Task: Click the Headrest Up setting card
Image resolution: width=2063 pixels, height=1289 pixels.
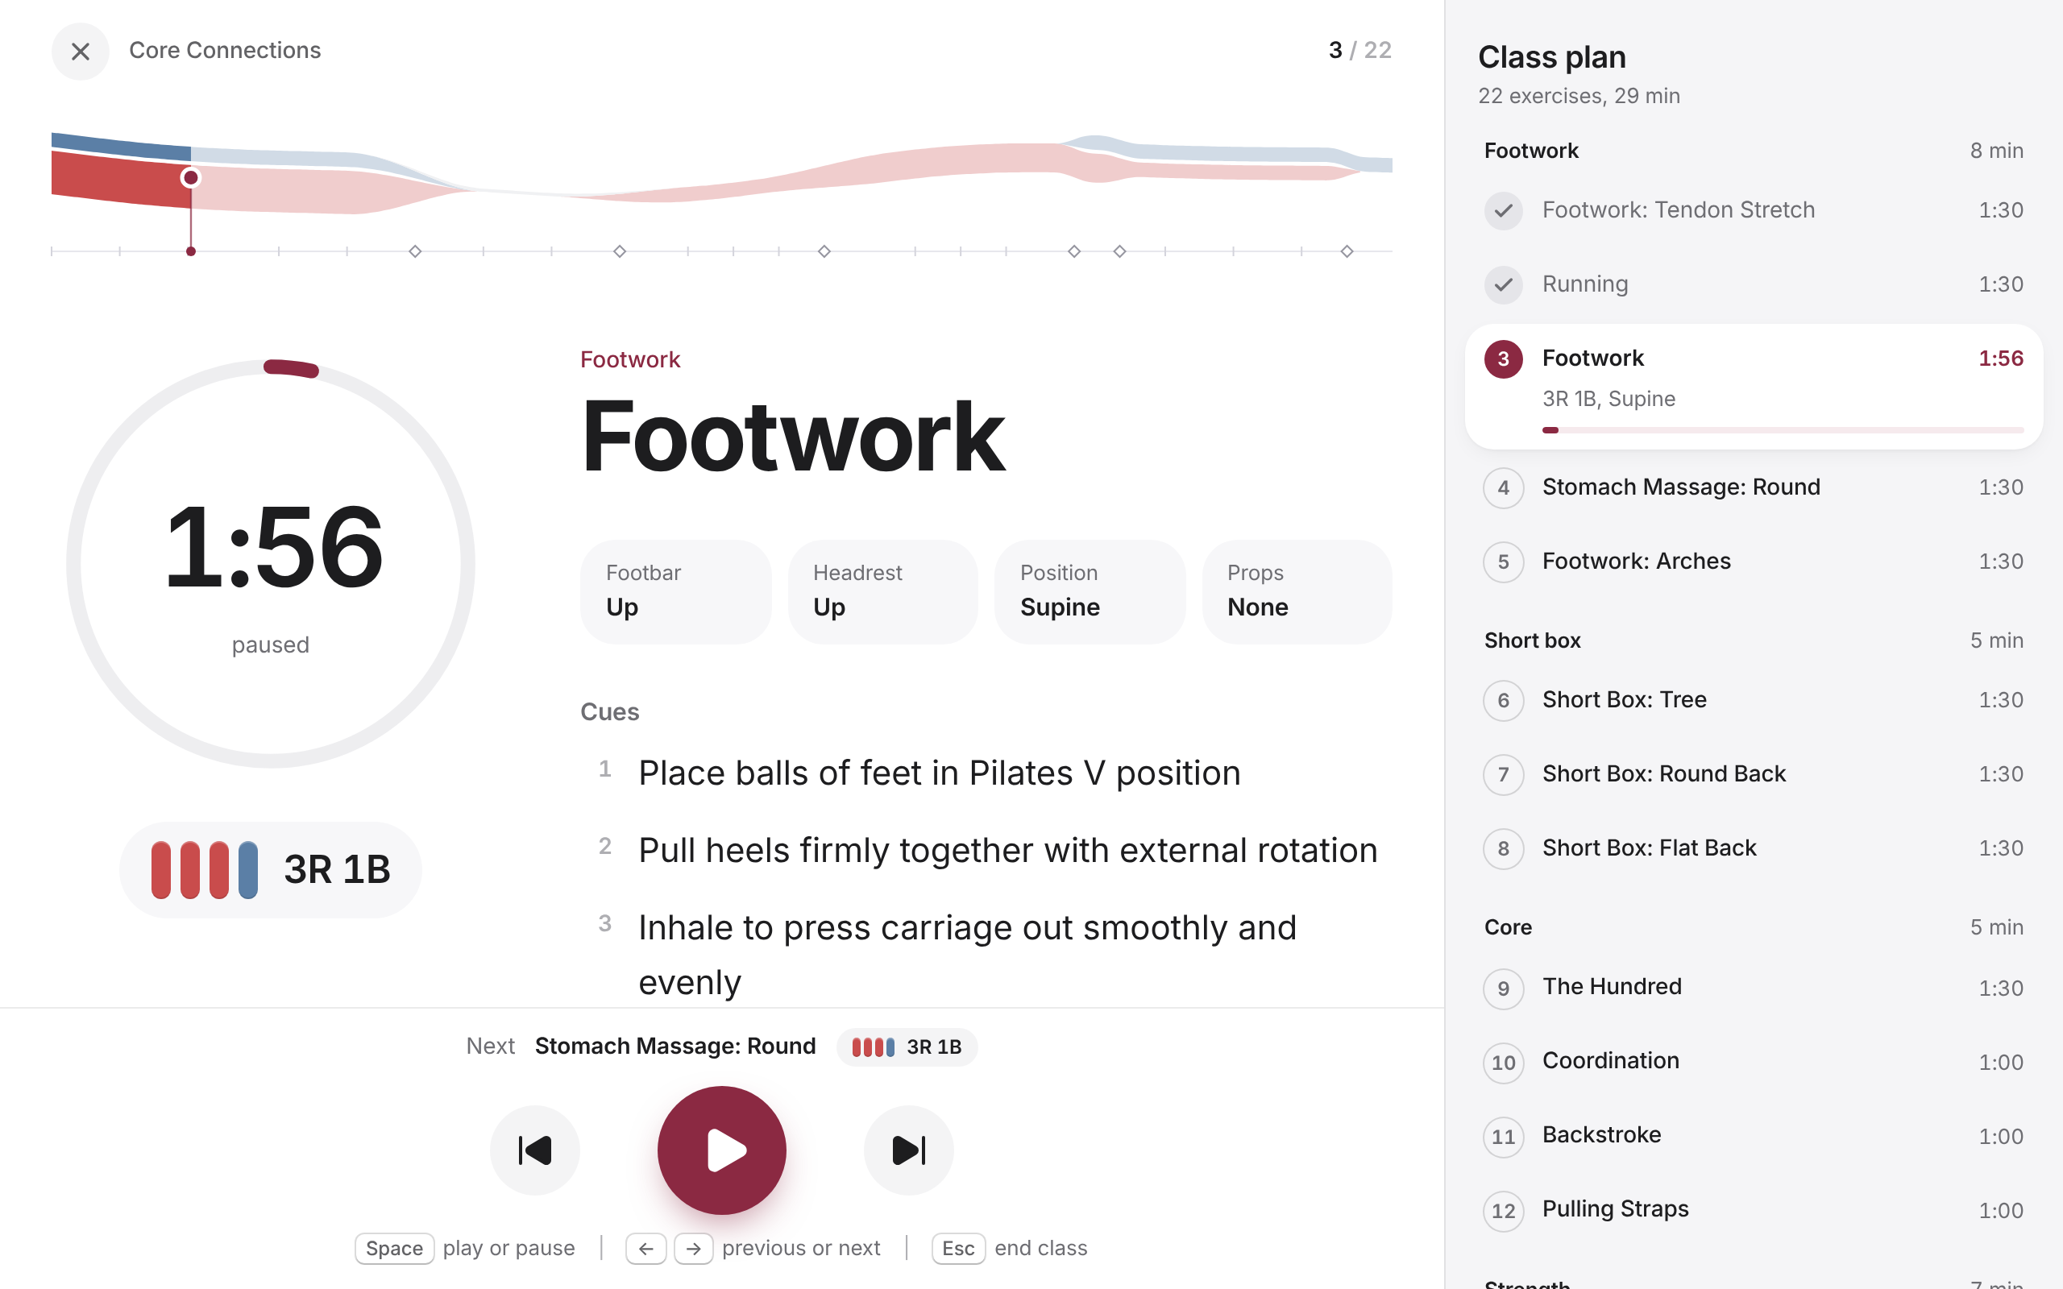Action: click(x=883, y=591)
